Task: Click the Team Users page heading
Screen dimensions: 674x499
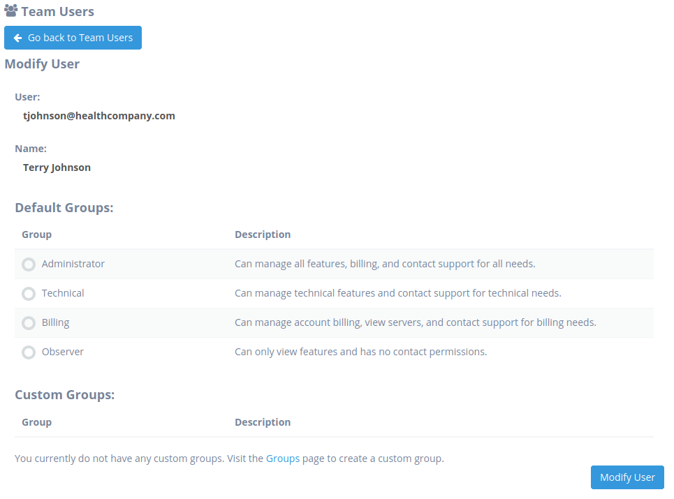Action: pyautogui.click(x=57, y=12)
